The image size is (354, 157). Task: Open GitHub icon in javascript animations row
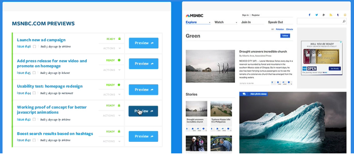[34, 119]
